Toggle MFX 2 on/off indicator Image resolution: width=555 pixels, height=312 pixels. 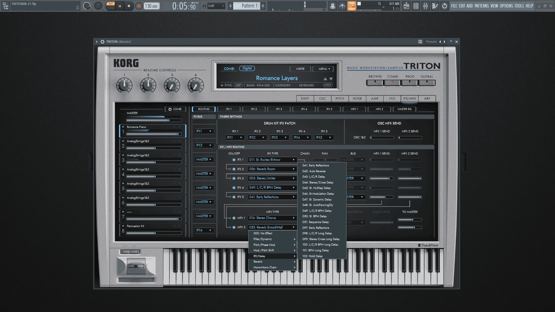click(x=234, y=227)
